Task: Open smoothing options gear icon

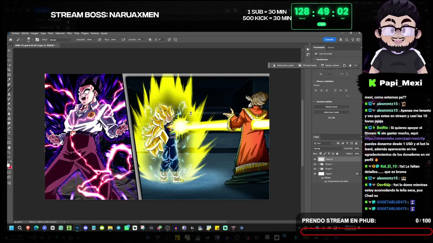Action: click(x=150, y=39)
